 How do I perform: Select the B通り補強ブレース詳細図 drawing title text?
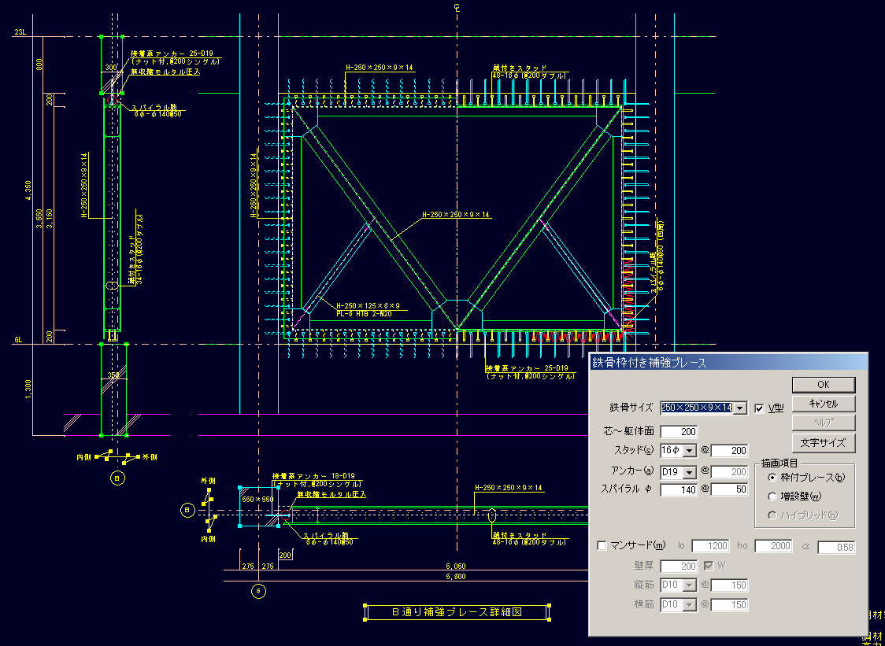coord(457,611)
